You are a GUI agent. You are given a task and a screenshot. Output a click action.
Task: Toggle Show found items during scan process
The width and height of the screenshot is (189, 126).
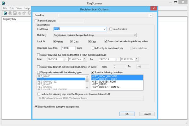[x=36, y=107]
